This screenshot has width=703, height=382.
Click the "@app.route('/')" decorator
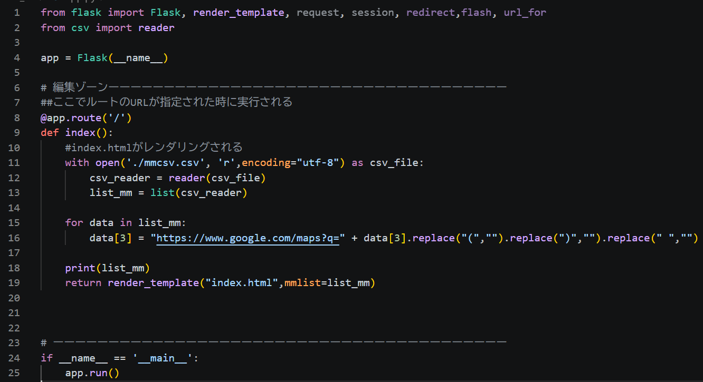coord(87,117)
